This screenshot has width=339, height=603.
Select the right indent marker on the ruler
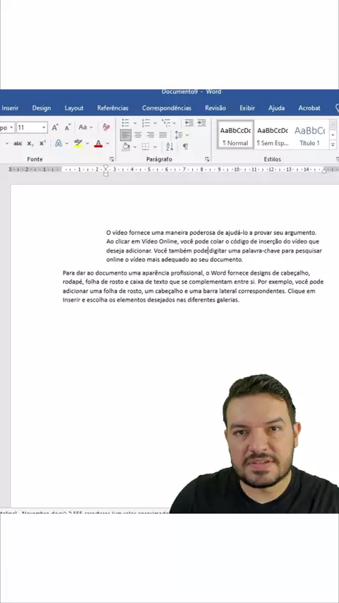click(324, 171)
